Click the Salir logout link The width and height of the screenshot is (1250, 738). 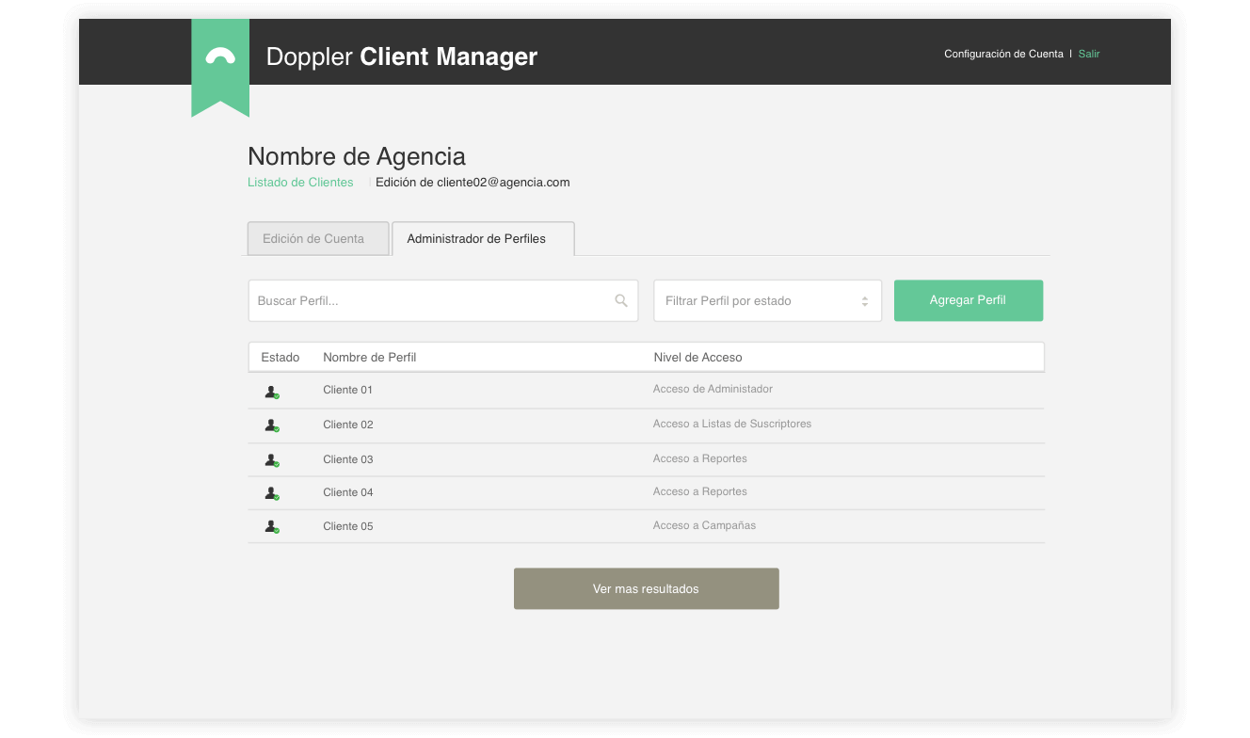[1089, 55]
